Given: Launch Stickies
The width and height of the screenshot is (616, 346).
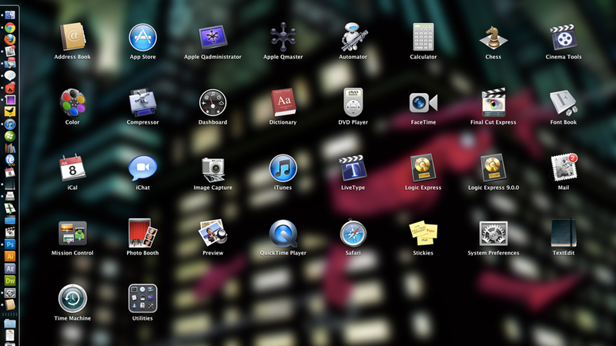Looking at the screenshot, I should 423,234.
